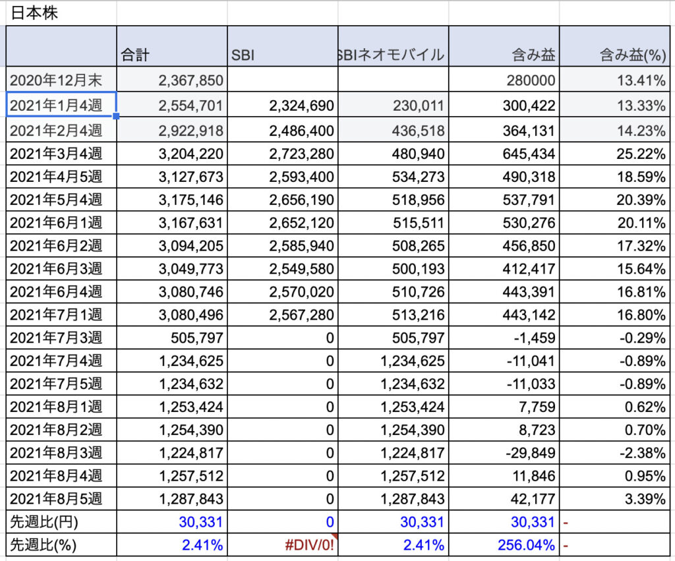675x561 pixels.
Task: Click the SBIネオモバイル column header
Action: click(393, 46)
